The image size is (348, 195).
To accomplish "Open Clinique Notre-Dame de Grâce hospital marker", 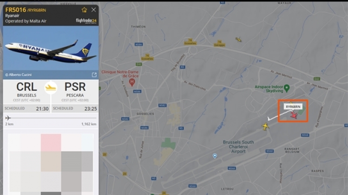I will point(132,82).
